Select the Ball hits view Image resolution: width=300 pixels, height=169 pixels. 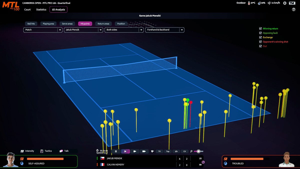31,24
